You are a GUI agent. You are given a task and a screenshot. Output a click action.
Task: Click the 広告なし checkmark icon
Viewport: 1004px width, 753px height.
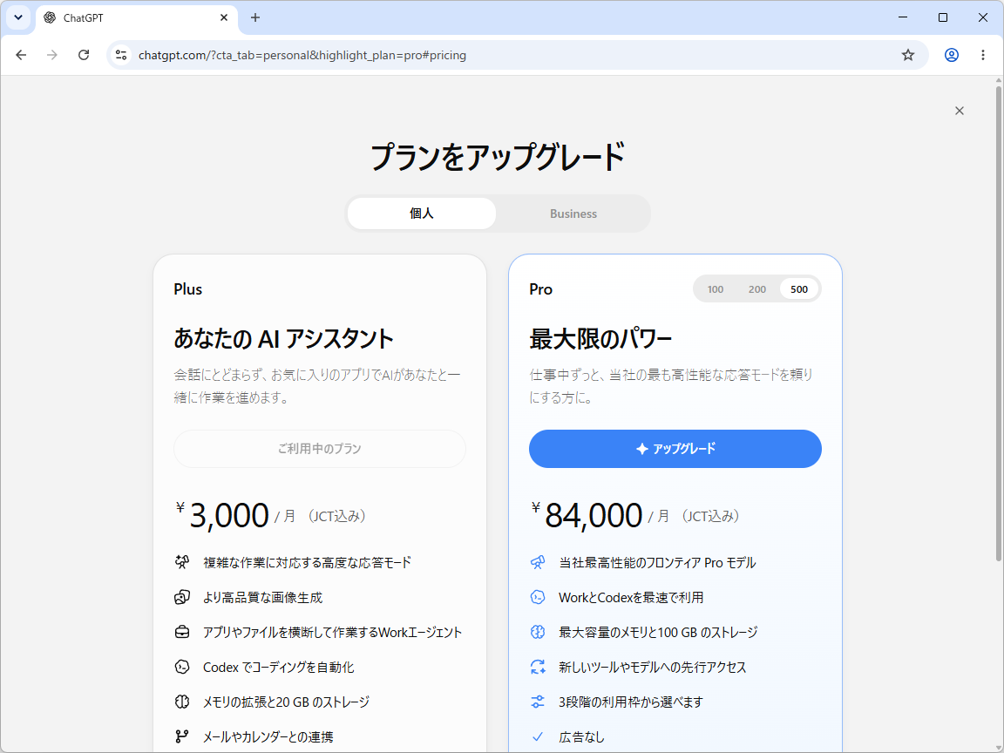point(537,737)
